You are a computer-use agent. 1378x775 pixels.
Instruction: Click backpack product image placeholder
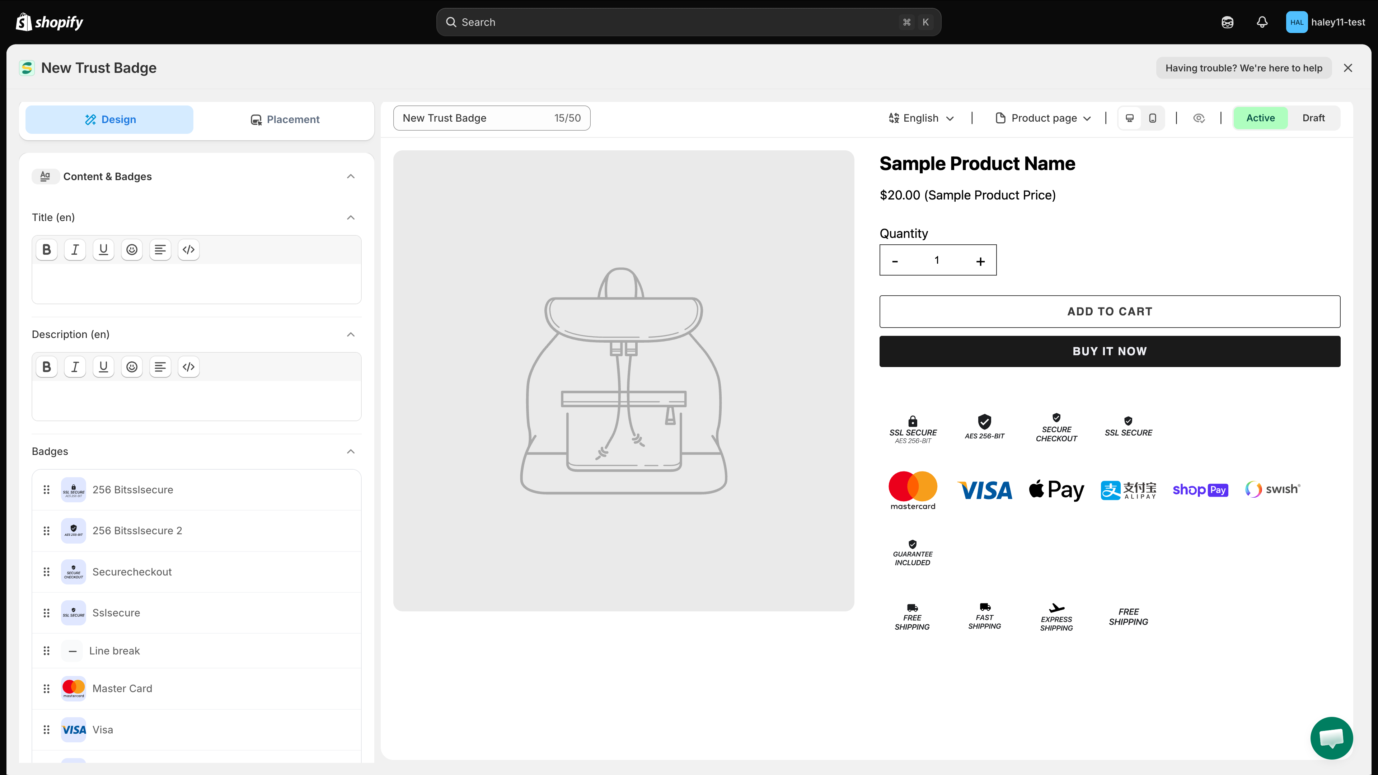point(624,381)
